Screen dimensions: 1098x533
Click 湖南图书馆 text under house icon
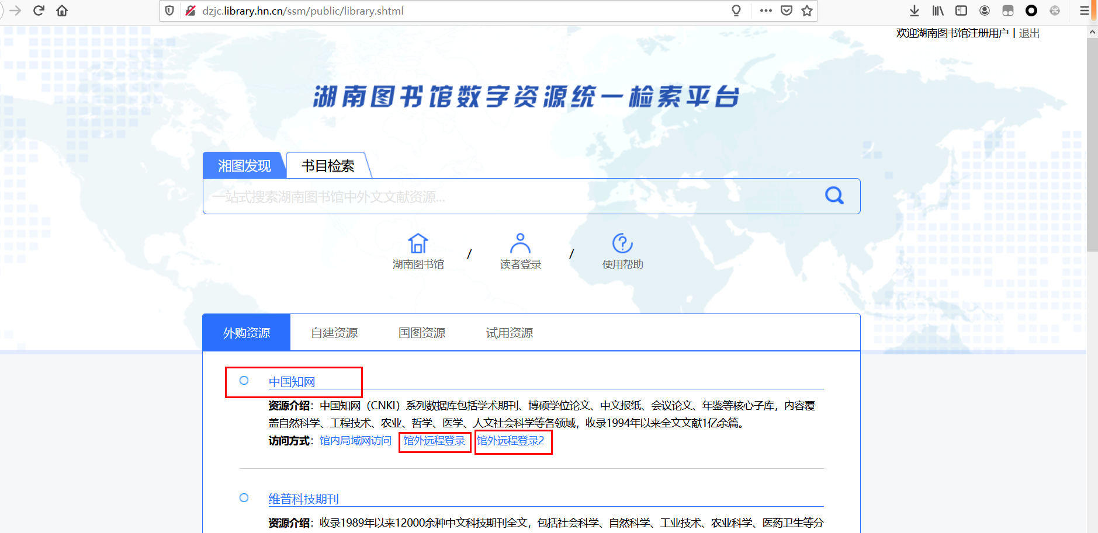click(418, 264)
